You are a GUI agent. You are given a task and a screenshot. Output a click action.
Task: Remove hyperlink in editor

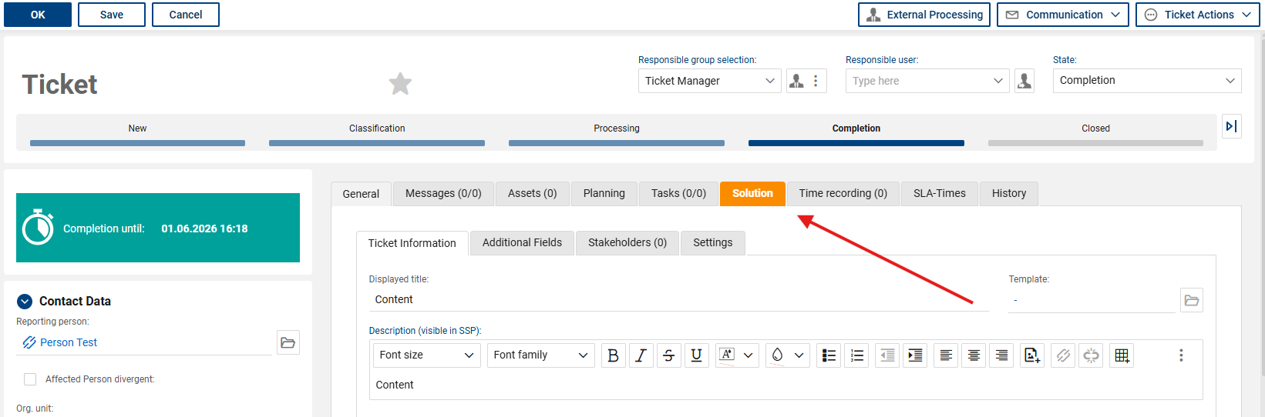coord(1091,355)
